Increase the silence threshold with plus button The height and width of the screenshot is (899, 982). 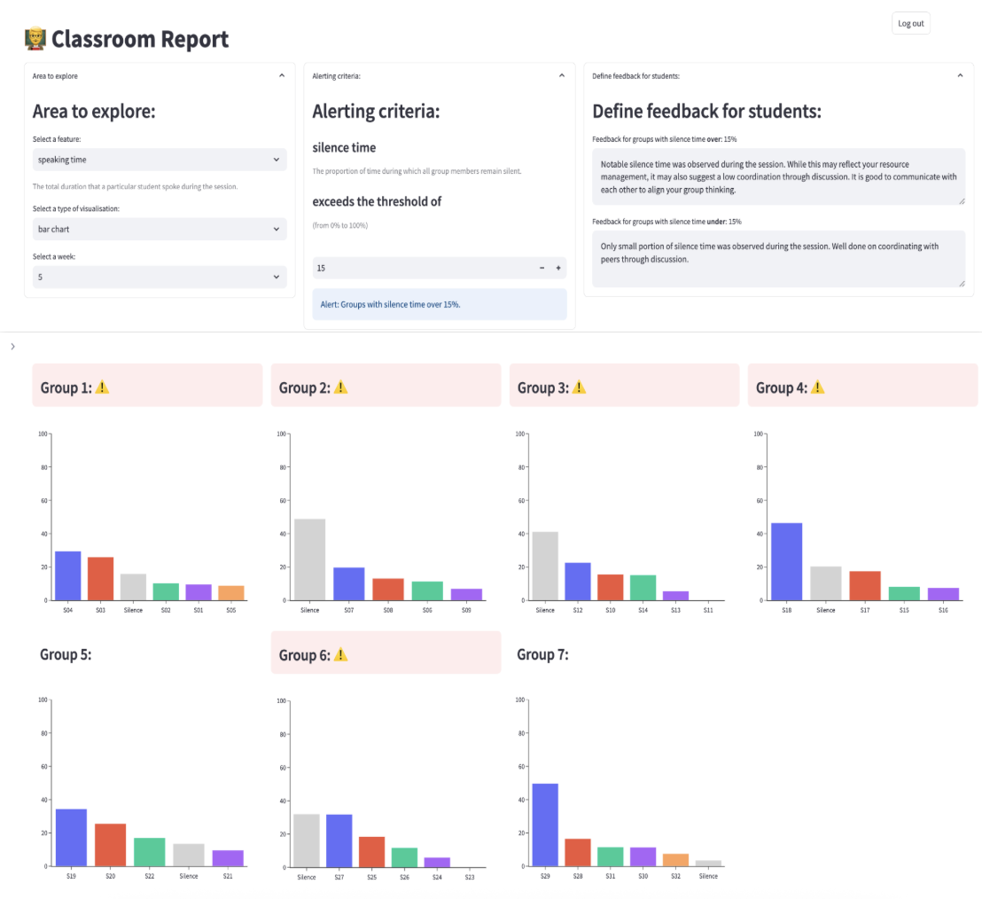pyautogui.click(x=558, y=268)
